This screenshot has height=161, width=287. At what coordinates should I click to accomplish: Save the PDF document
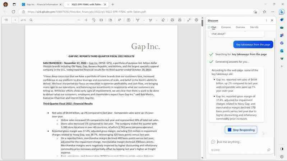pyautogui.click(x=180, y=20)
